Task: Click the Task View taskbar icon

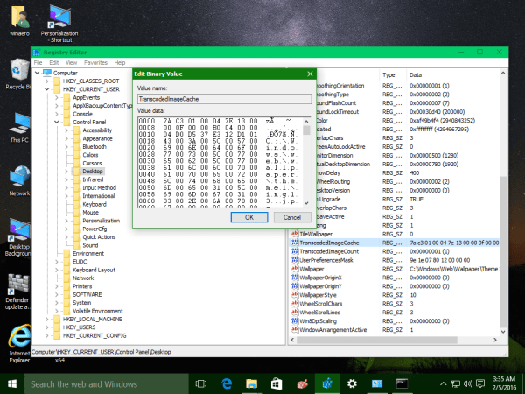Action: coord(199,383)
